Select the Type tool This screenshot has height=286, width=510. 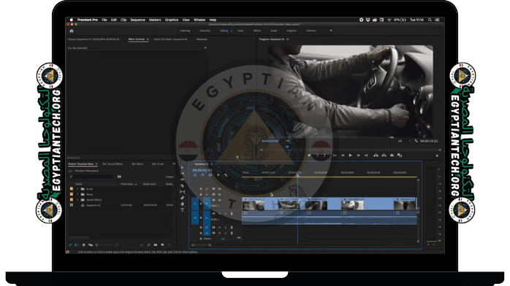183,210
